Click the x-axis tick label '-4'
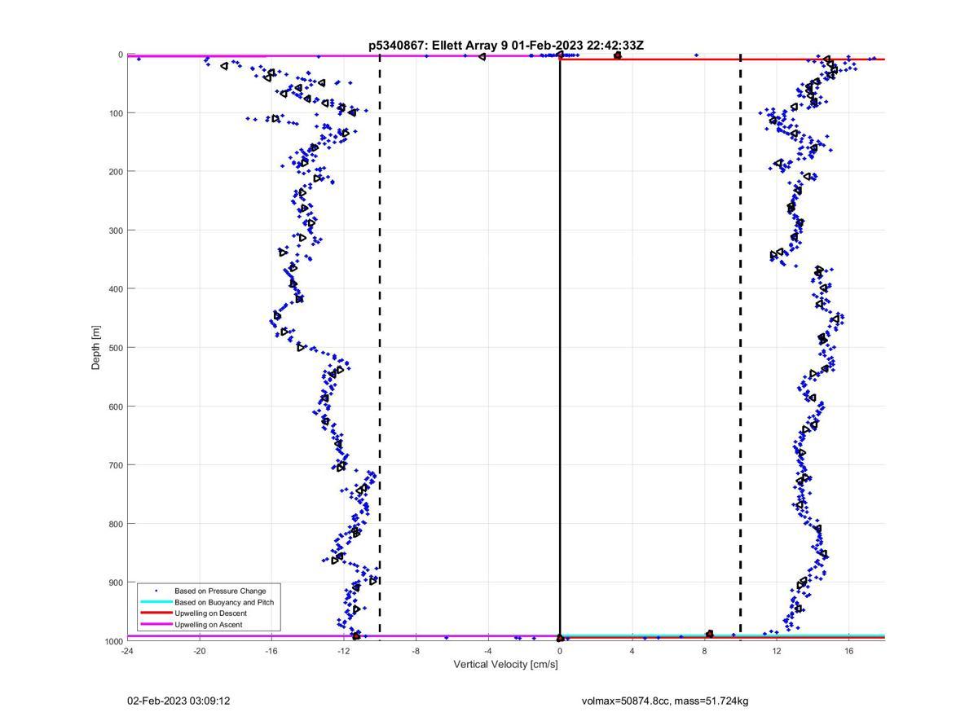978x721 pixels. point(487,651)
